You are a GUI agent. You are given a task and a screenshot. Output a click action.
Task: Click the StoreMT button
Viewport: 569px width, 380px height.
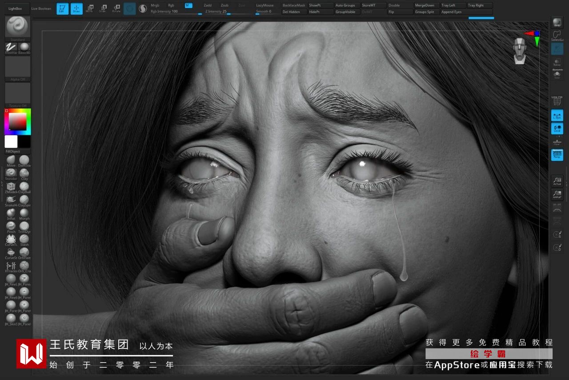coord(373,5)
